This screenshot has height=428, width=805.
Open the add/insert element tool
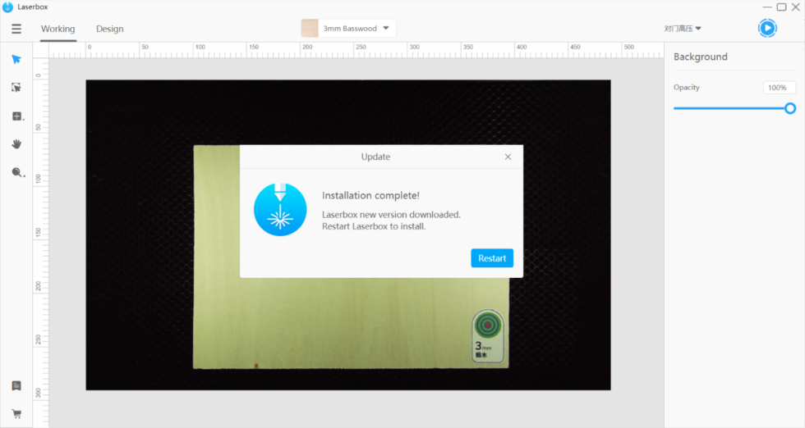click(17, 116)
